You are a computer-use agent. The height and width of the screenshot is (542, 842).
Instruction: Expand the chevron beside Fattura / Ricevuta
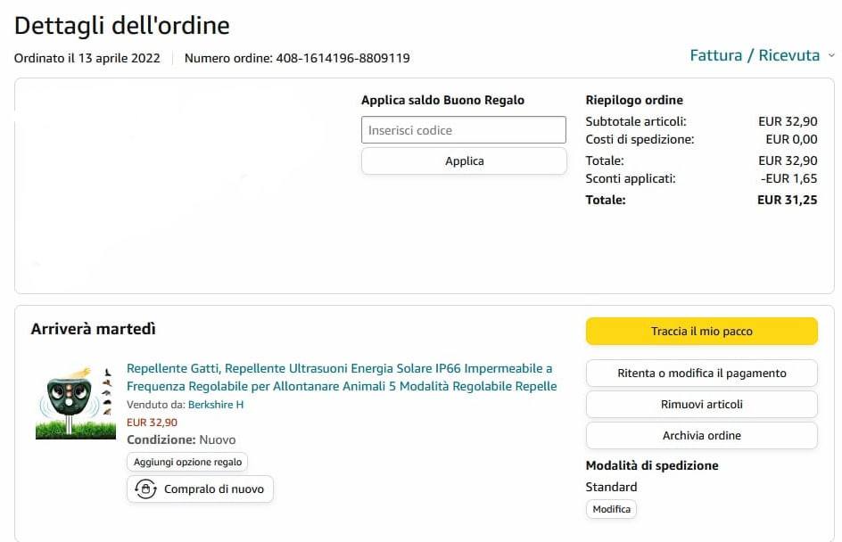pos(831,55)
